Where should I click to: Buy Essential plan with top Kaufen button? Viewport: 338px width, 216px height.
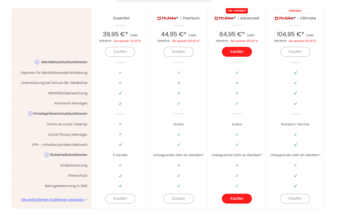pos(120,52)
